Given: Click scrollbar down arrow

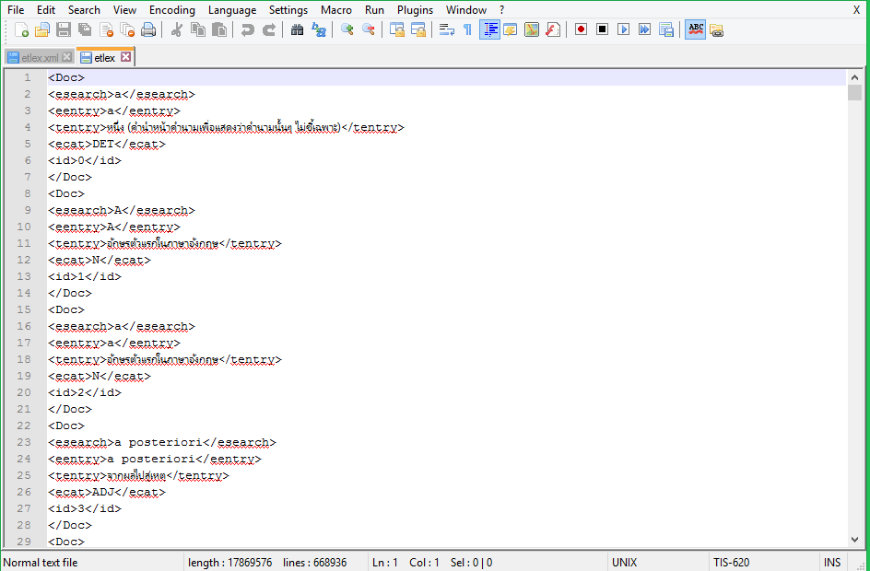Looking at the screenshot, I should click(854, 539).
